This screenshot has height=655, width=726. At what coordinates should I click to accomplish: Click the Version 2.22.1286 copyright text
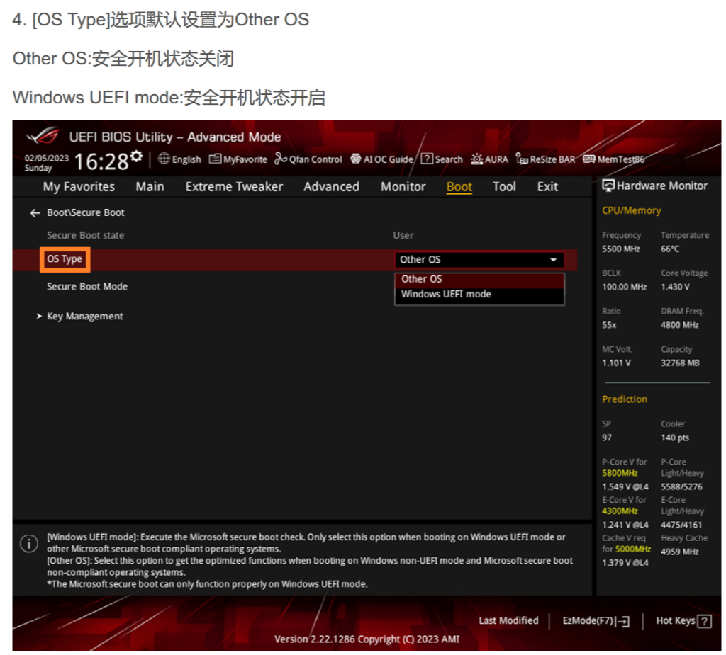[367, 639]
